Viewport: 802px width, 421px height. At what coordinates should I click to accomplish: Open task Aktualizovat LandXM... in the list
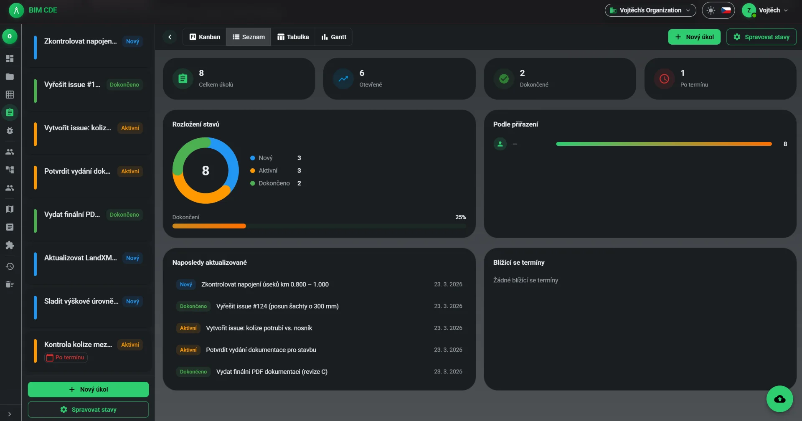coord(89,264)
